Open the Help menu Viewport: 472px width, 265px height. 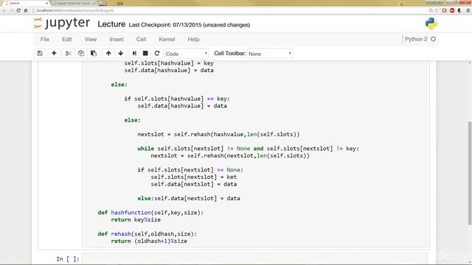click(193, 39)
